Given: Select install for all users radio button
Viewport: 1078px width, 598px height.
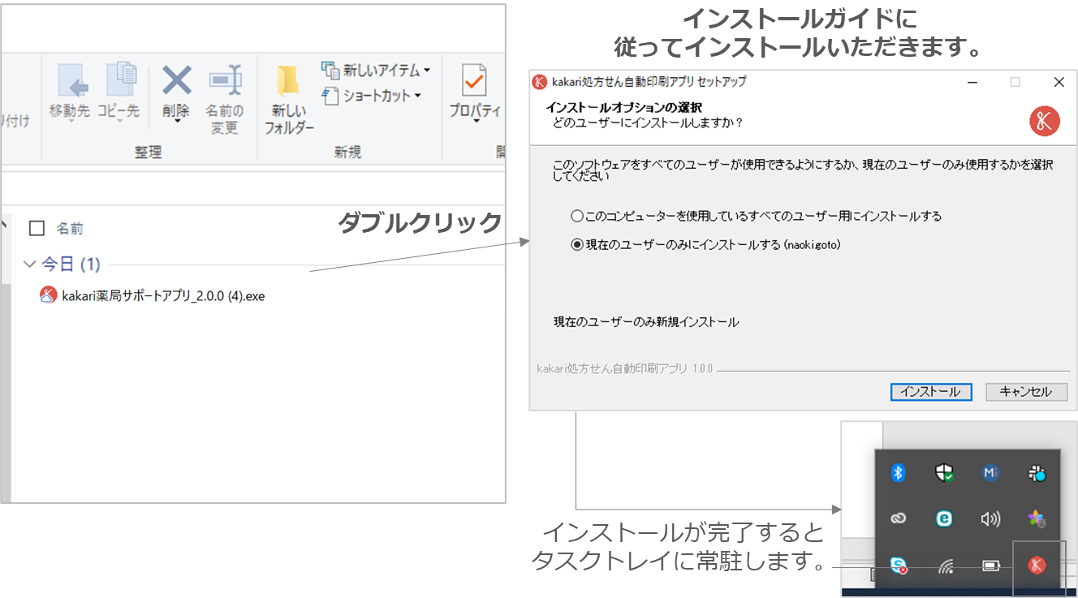Looking at the screenshot, I should [x=577, y=216].
